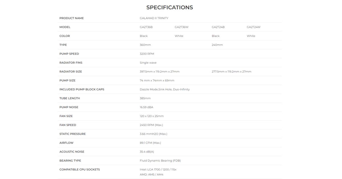Click the GALAHAD II TRINITY product name

point(154,18)
